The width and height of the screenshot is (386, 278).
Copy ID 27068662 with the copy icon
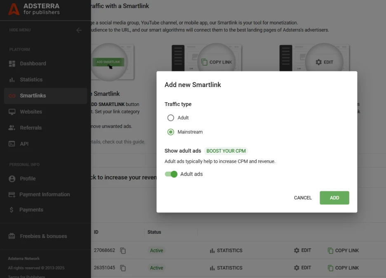tap(123, 250)
